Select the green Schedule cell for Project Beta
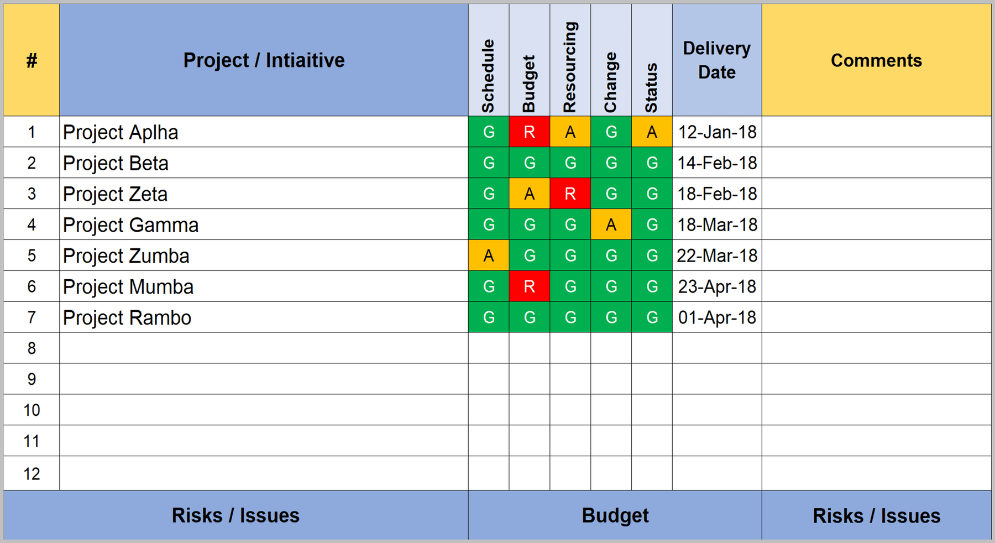 [488, 163]
